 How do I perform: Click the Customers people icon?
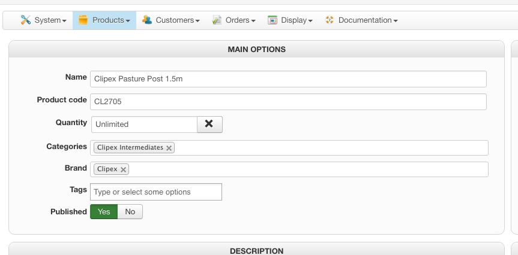[x=147, y=20]
